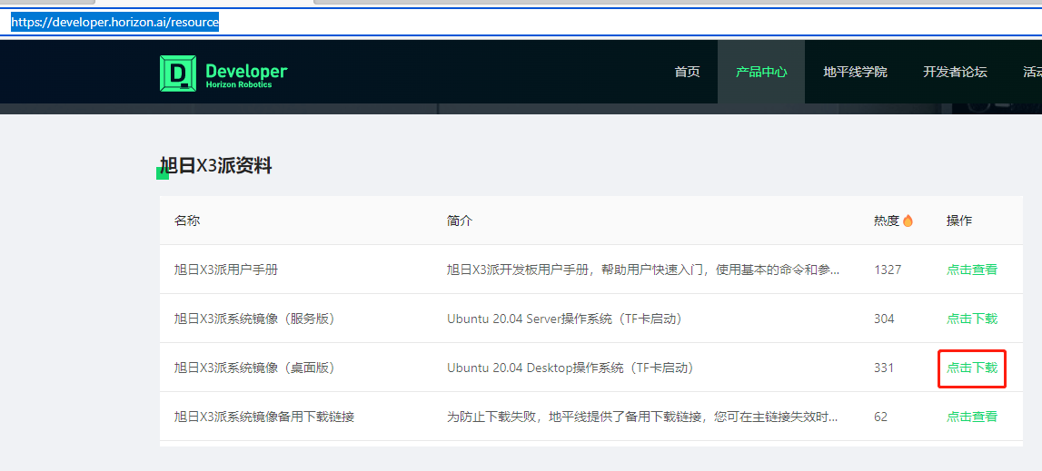Click the 热度 column header
This screenshot has width=1042, height=471.
click(x=887, y=221)
